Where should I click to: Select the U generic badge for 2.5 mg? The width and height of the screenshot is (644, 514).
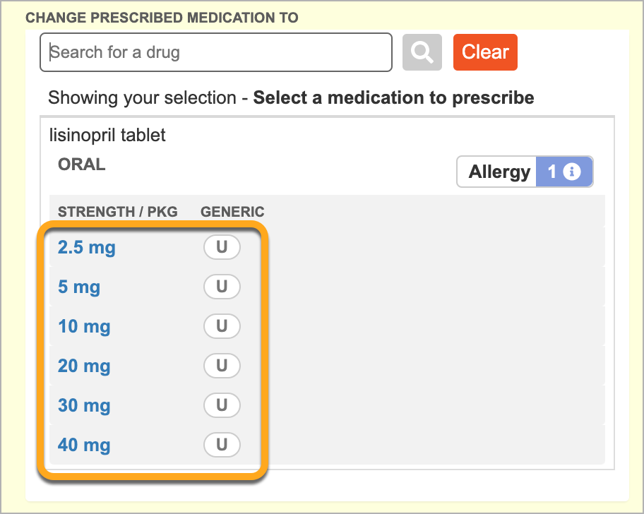[x=222, y=247]
